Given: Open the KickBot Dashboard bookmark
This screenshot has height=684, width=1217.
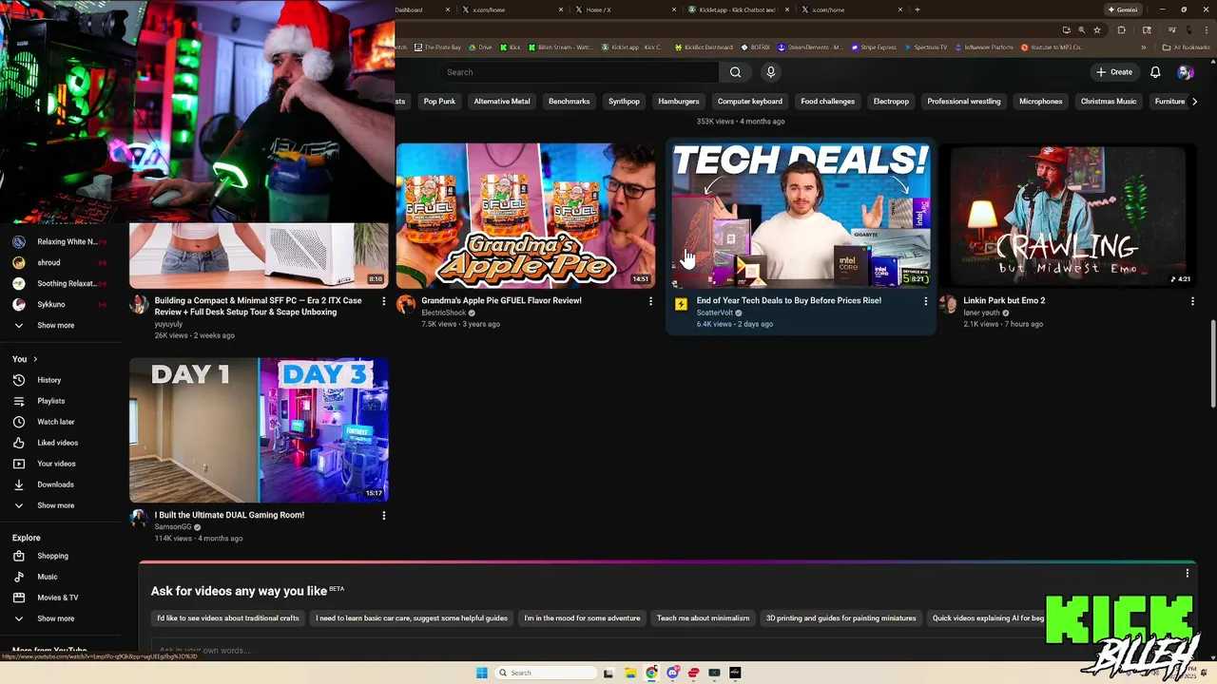Looking at the screenshot, I should tap(704, 47).
